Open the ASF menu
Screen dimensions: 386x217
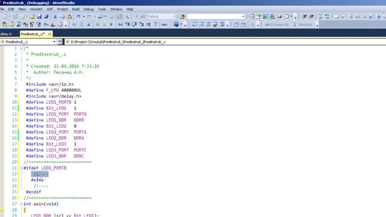49,9
